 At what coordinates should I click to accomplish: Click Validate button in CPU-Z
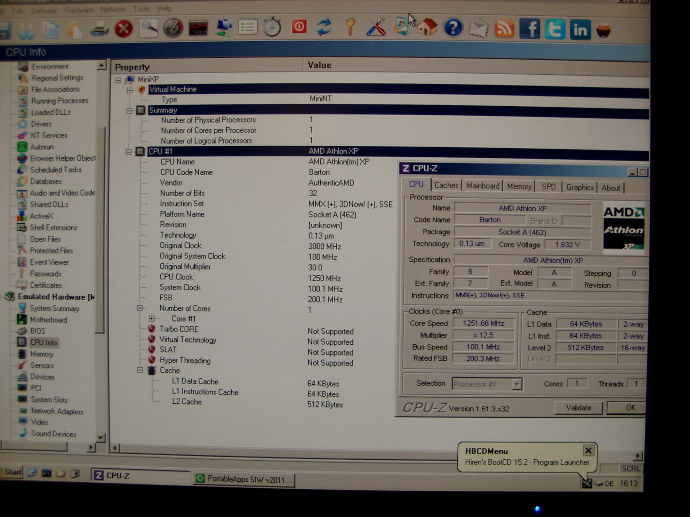click(x=578, y=408)
